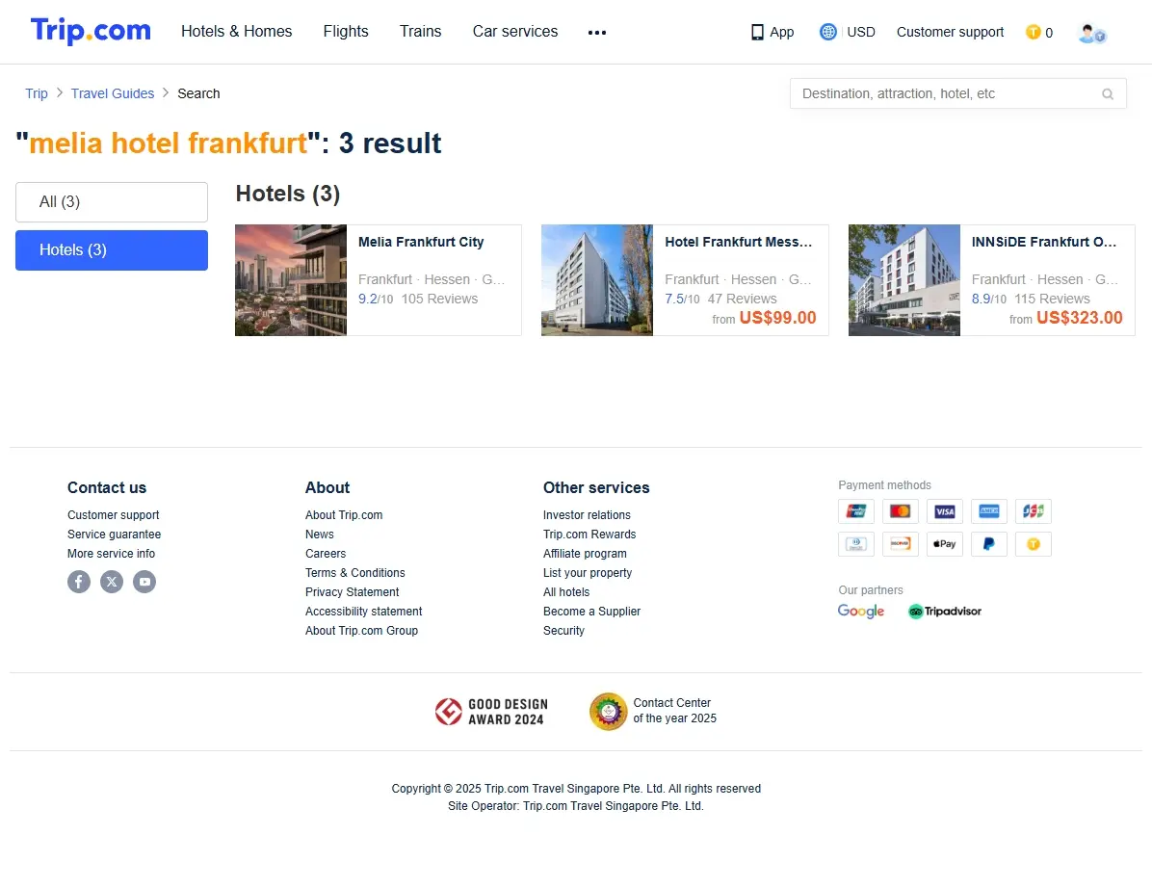Open List your property link
The height and width of the screenshot is (887, 1152).
587,572
